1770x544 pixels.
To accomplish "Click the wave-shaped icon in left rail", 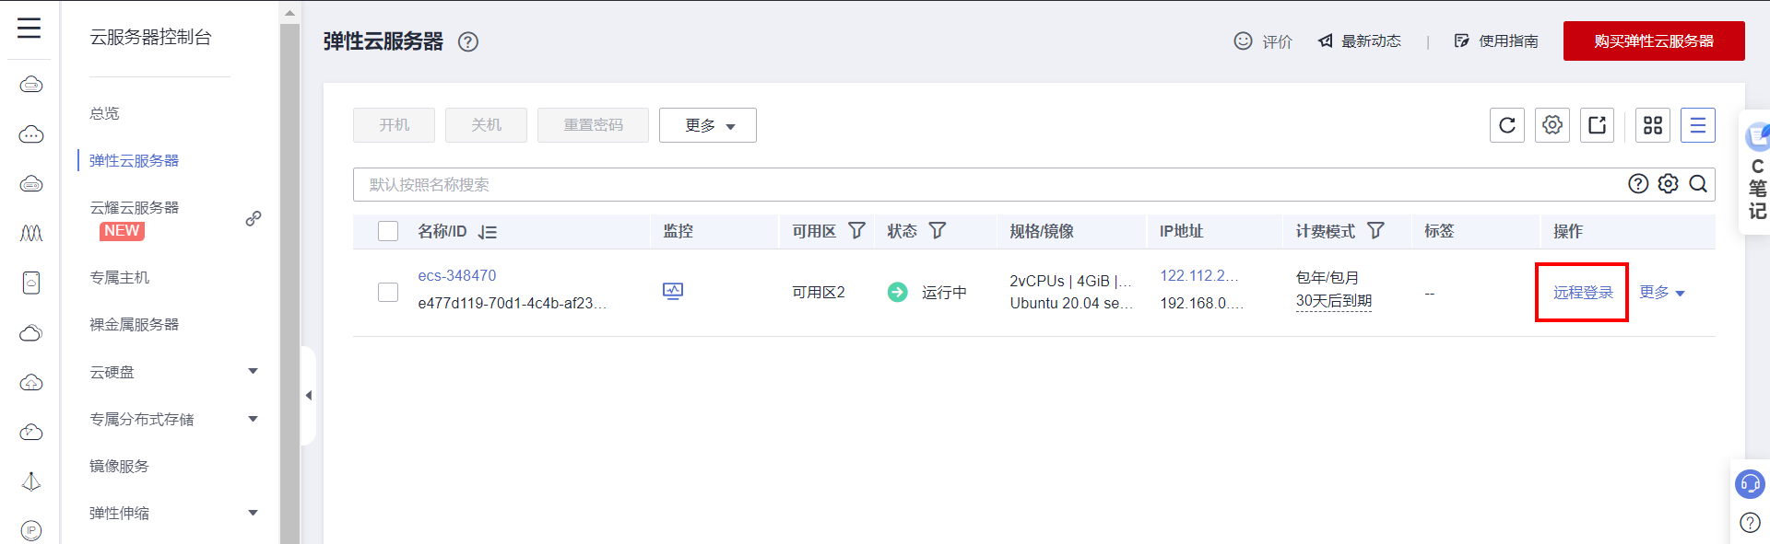I will [31, 234].
